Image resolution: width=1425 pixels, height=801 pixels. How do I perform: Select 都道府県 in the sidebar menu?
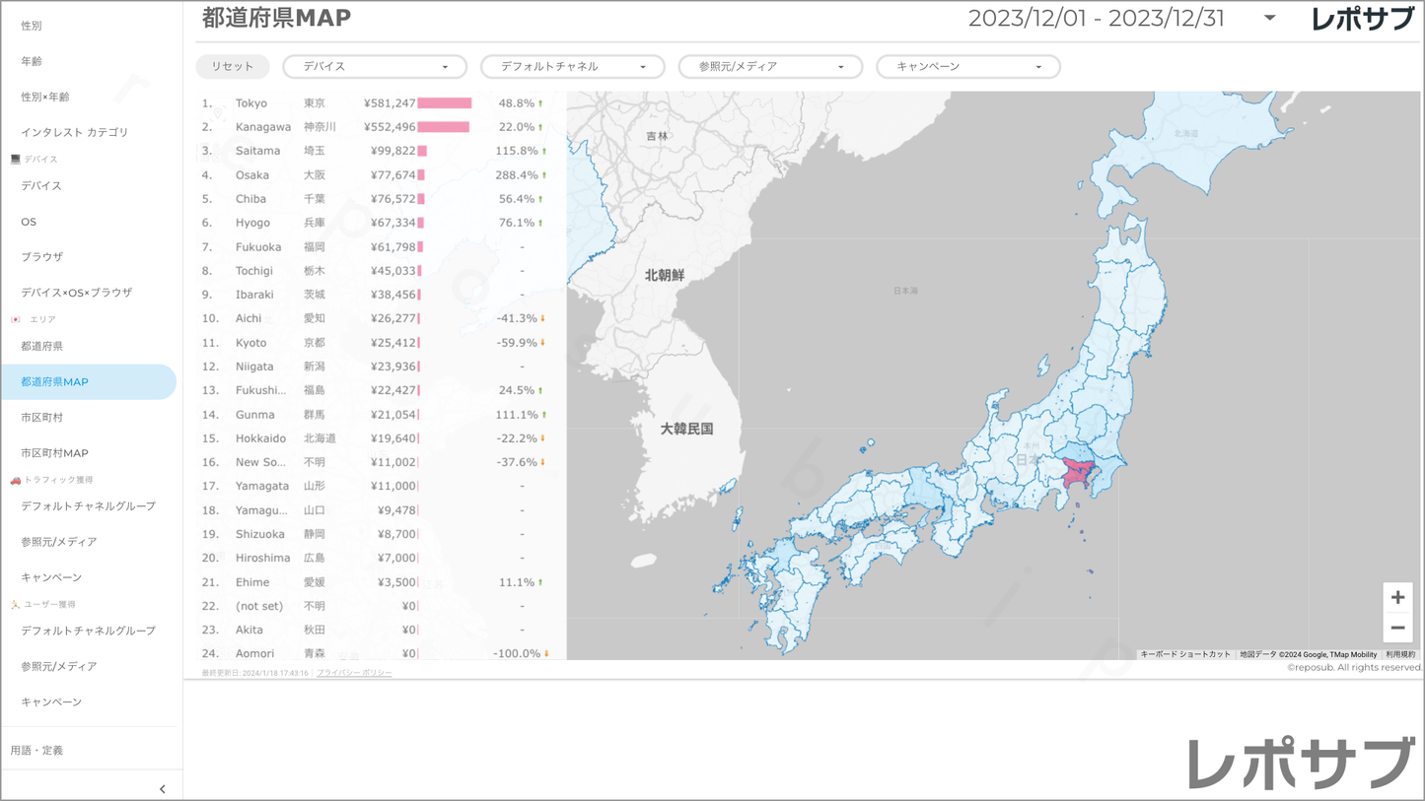click(x=42, y=346)
